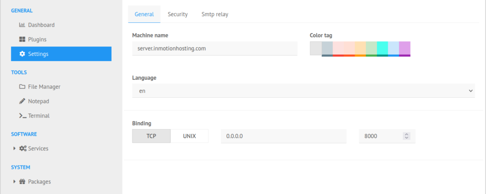Screen dimensions: 486x194
Task: Click the Dashboard chart icon
Action: (22, 25)
